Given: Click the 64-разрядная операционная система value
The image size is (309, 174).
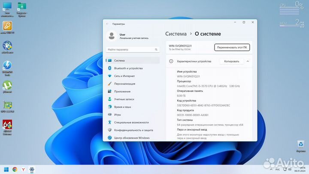Looking at the screenshot, I should [210, 125].
